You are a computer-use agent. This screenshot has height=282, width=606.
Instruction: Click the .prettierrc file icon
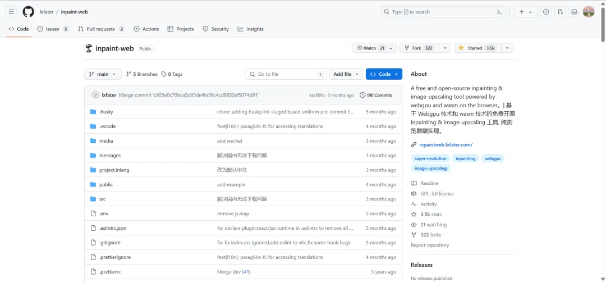coord(93,272)
